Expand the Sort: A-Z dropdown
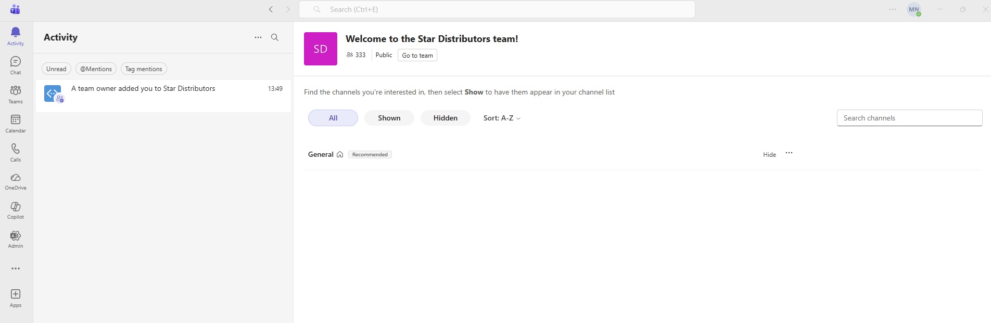Image resolution: width=991 pixels, height=323 pixels. click(502, 118)
